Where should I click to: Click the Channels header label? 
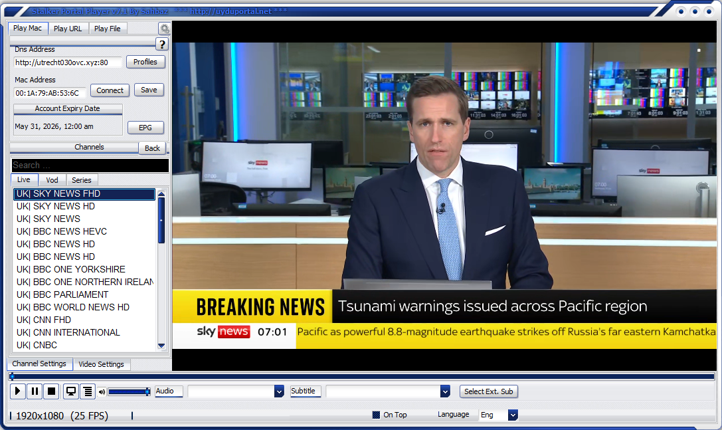coord(89,147)
